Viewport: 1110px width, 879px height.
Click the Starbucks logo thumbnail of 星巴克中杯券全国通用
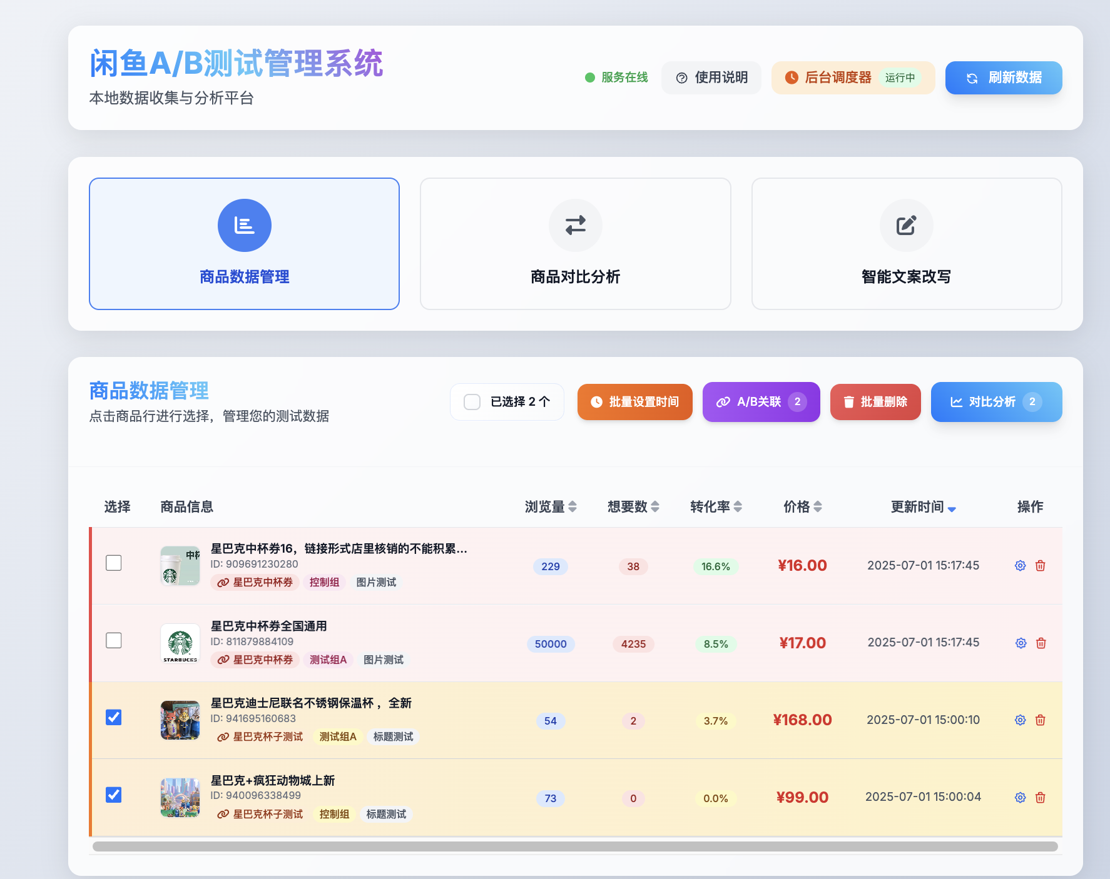[180, 643]
